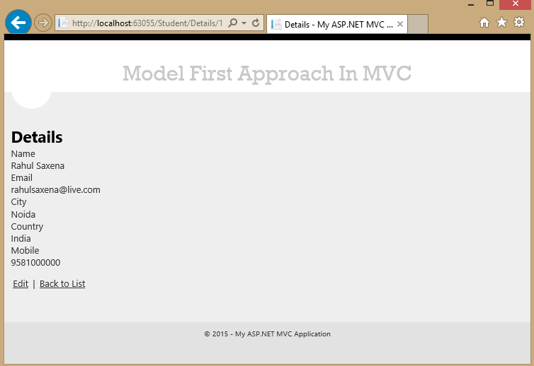
Task: Click the page icon in address bar
Action: tap(63, 23)
